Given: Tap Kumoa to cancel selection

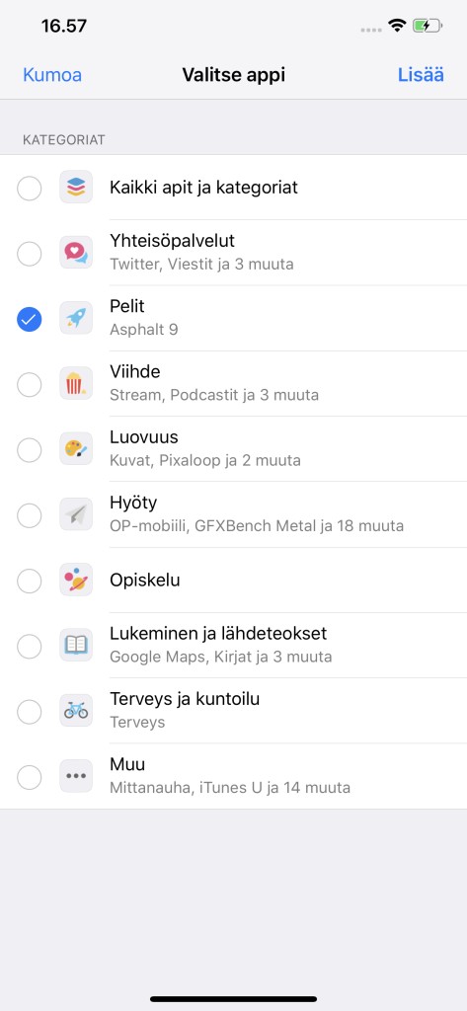Looking at the screenshot, I should coord(52,75).
